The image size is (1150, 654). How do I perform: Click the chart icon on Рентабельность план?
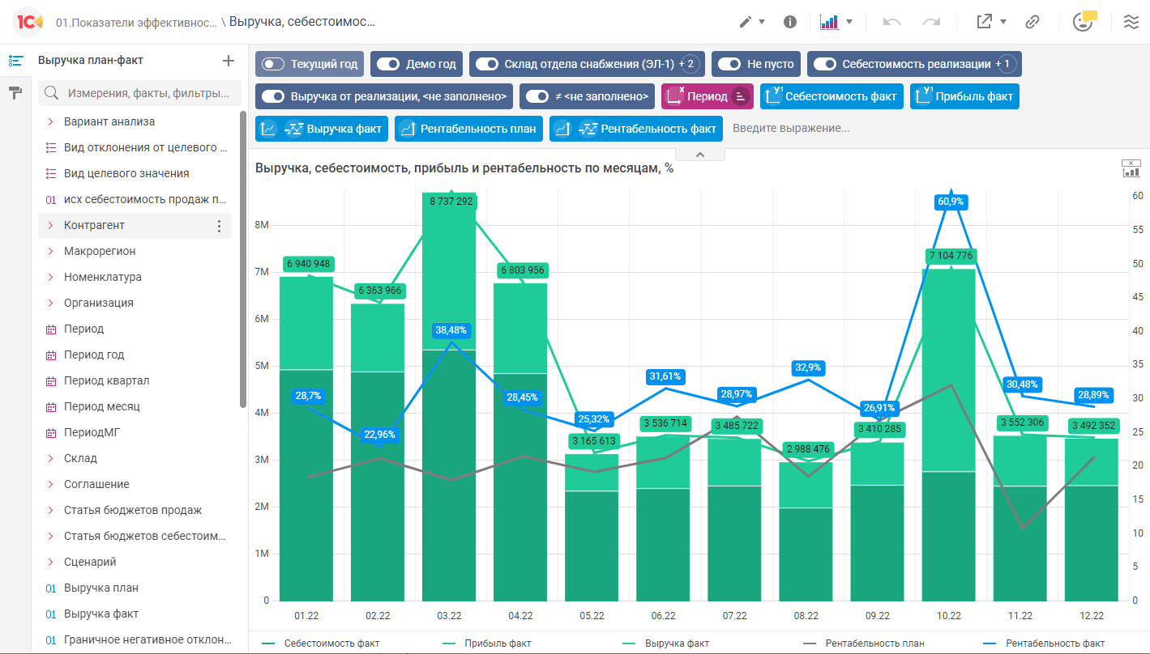coord(408,129)
